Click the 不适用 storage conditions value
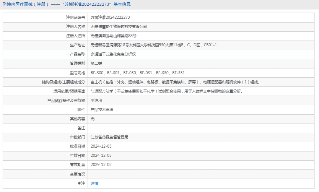319x192 pixels. [x=96, y=101]
